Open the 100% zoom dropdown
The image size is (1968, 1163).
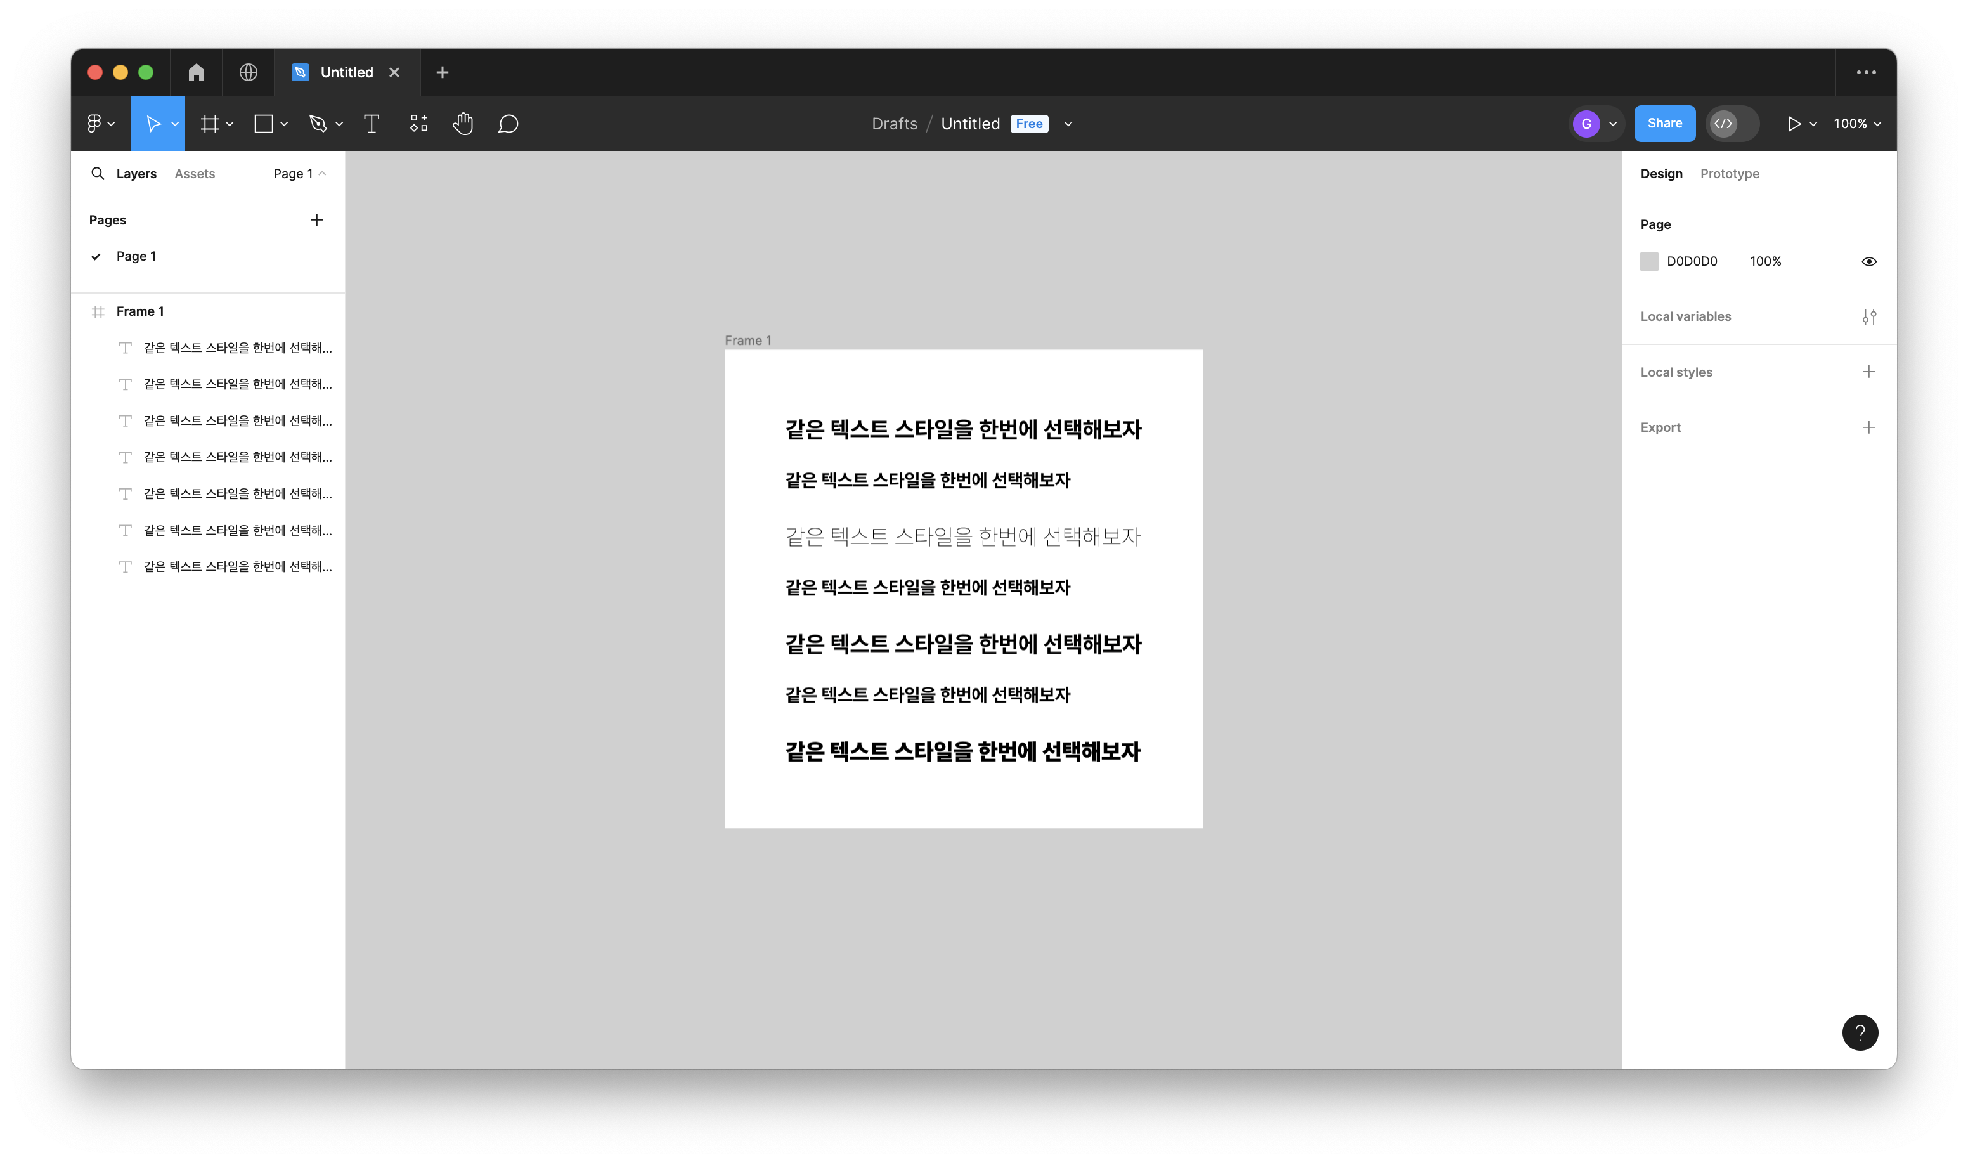point(1856,124)
